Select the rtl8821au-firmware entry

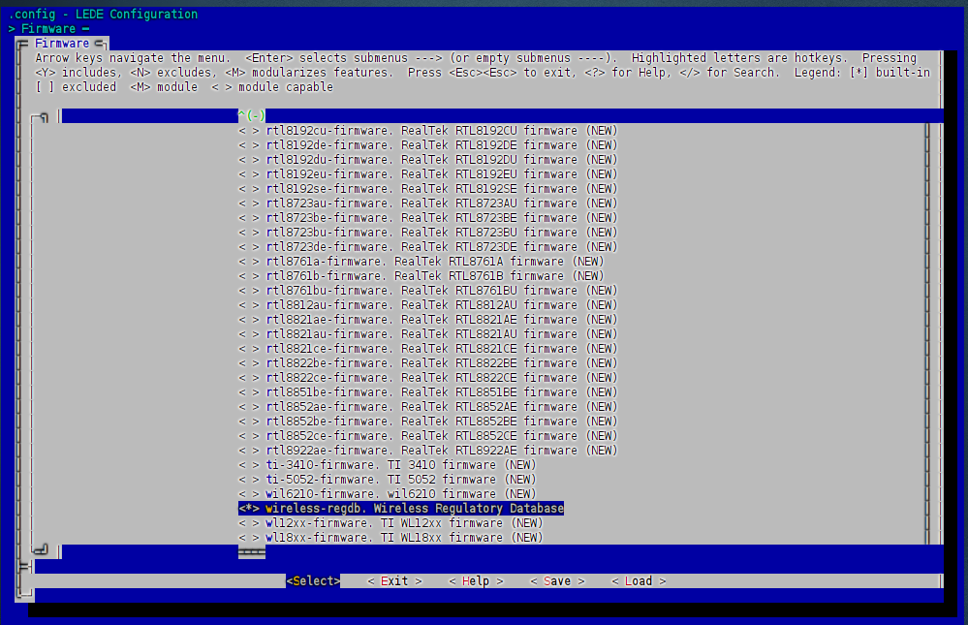428,334
